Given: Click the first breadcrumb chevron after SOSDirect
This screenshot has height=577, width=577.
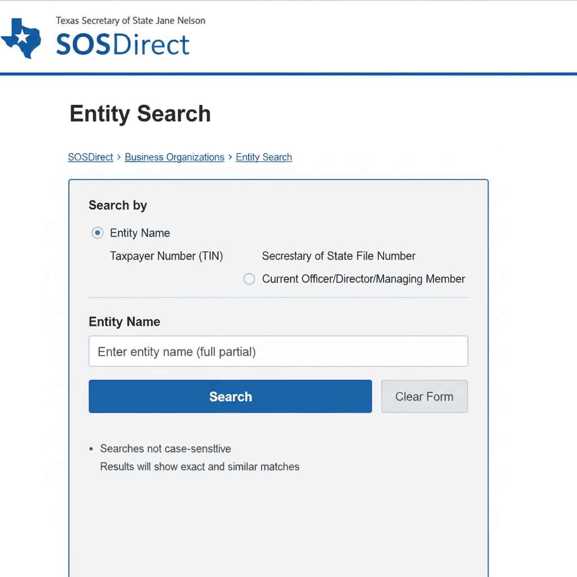Looking at the screenshot, I should pos(119,157).
